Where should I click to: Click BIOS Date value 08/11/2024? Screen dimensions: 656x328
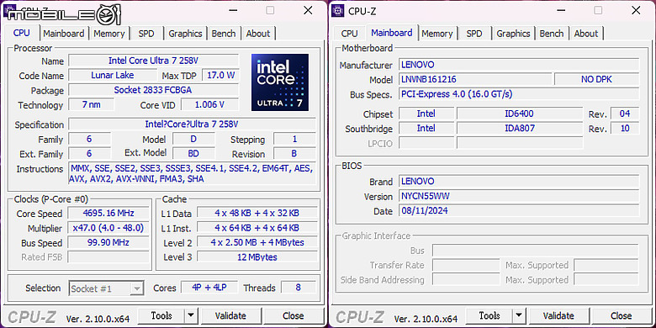point(519,210)
